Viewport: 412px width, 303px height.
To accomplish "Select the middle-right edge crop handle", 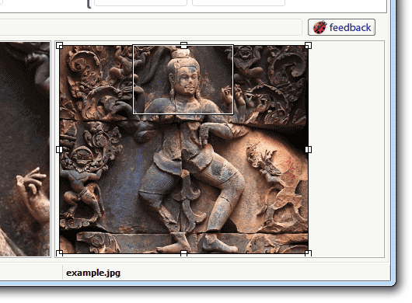I will [x=308, y=149].
